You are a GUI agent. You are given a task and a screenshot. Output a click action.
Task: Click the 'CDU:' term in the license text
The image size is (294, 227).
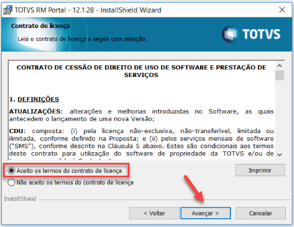pyautogui.click(x=17, y=131)
